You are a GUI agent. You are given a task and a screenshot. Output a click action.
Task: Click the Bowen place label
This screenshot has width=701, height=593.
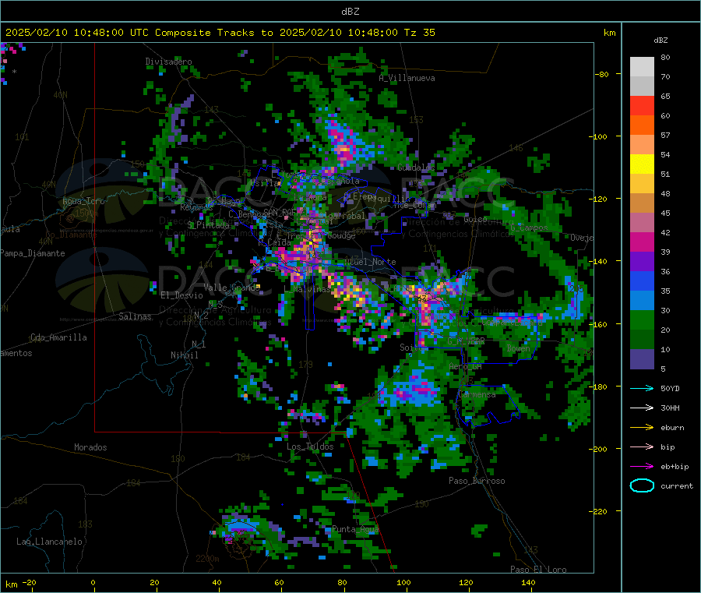(518, 348)
